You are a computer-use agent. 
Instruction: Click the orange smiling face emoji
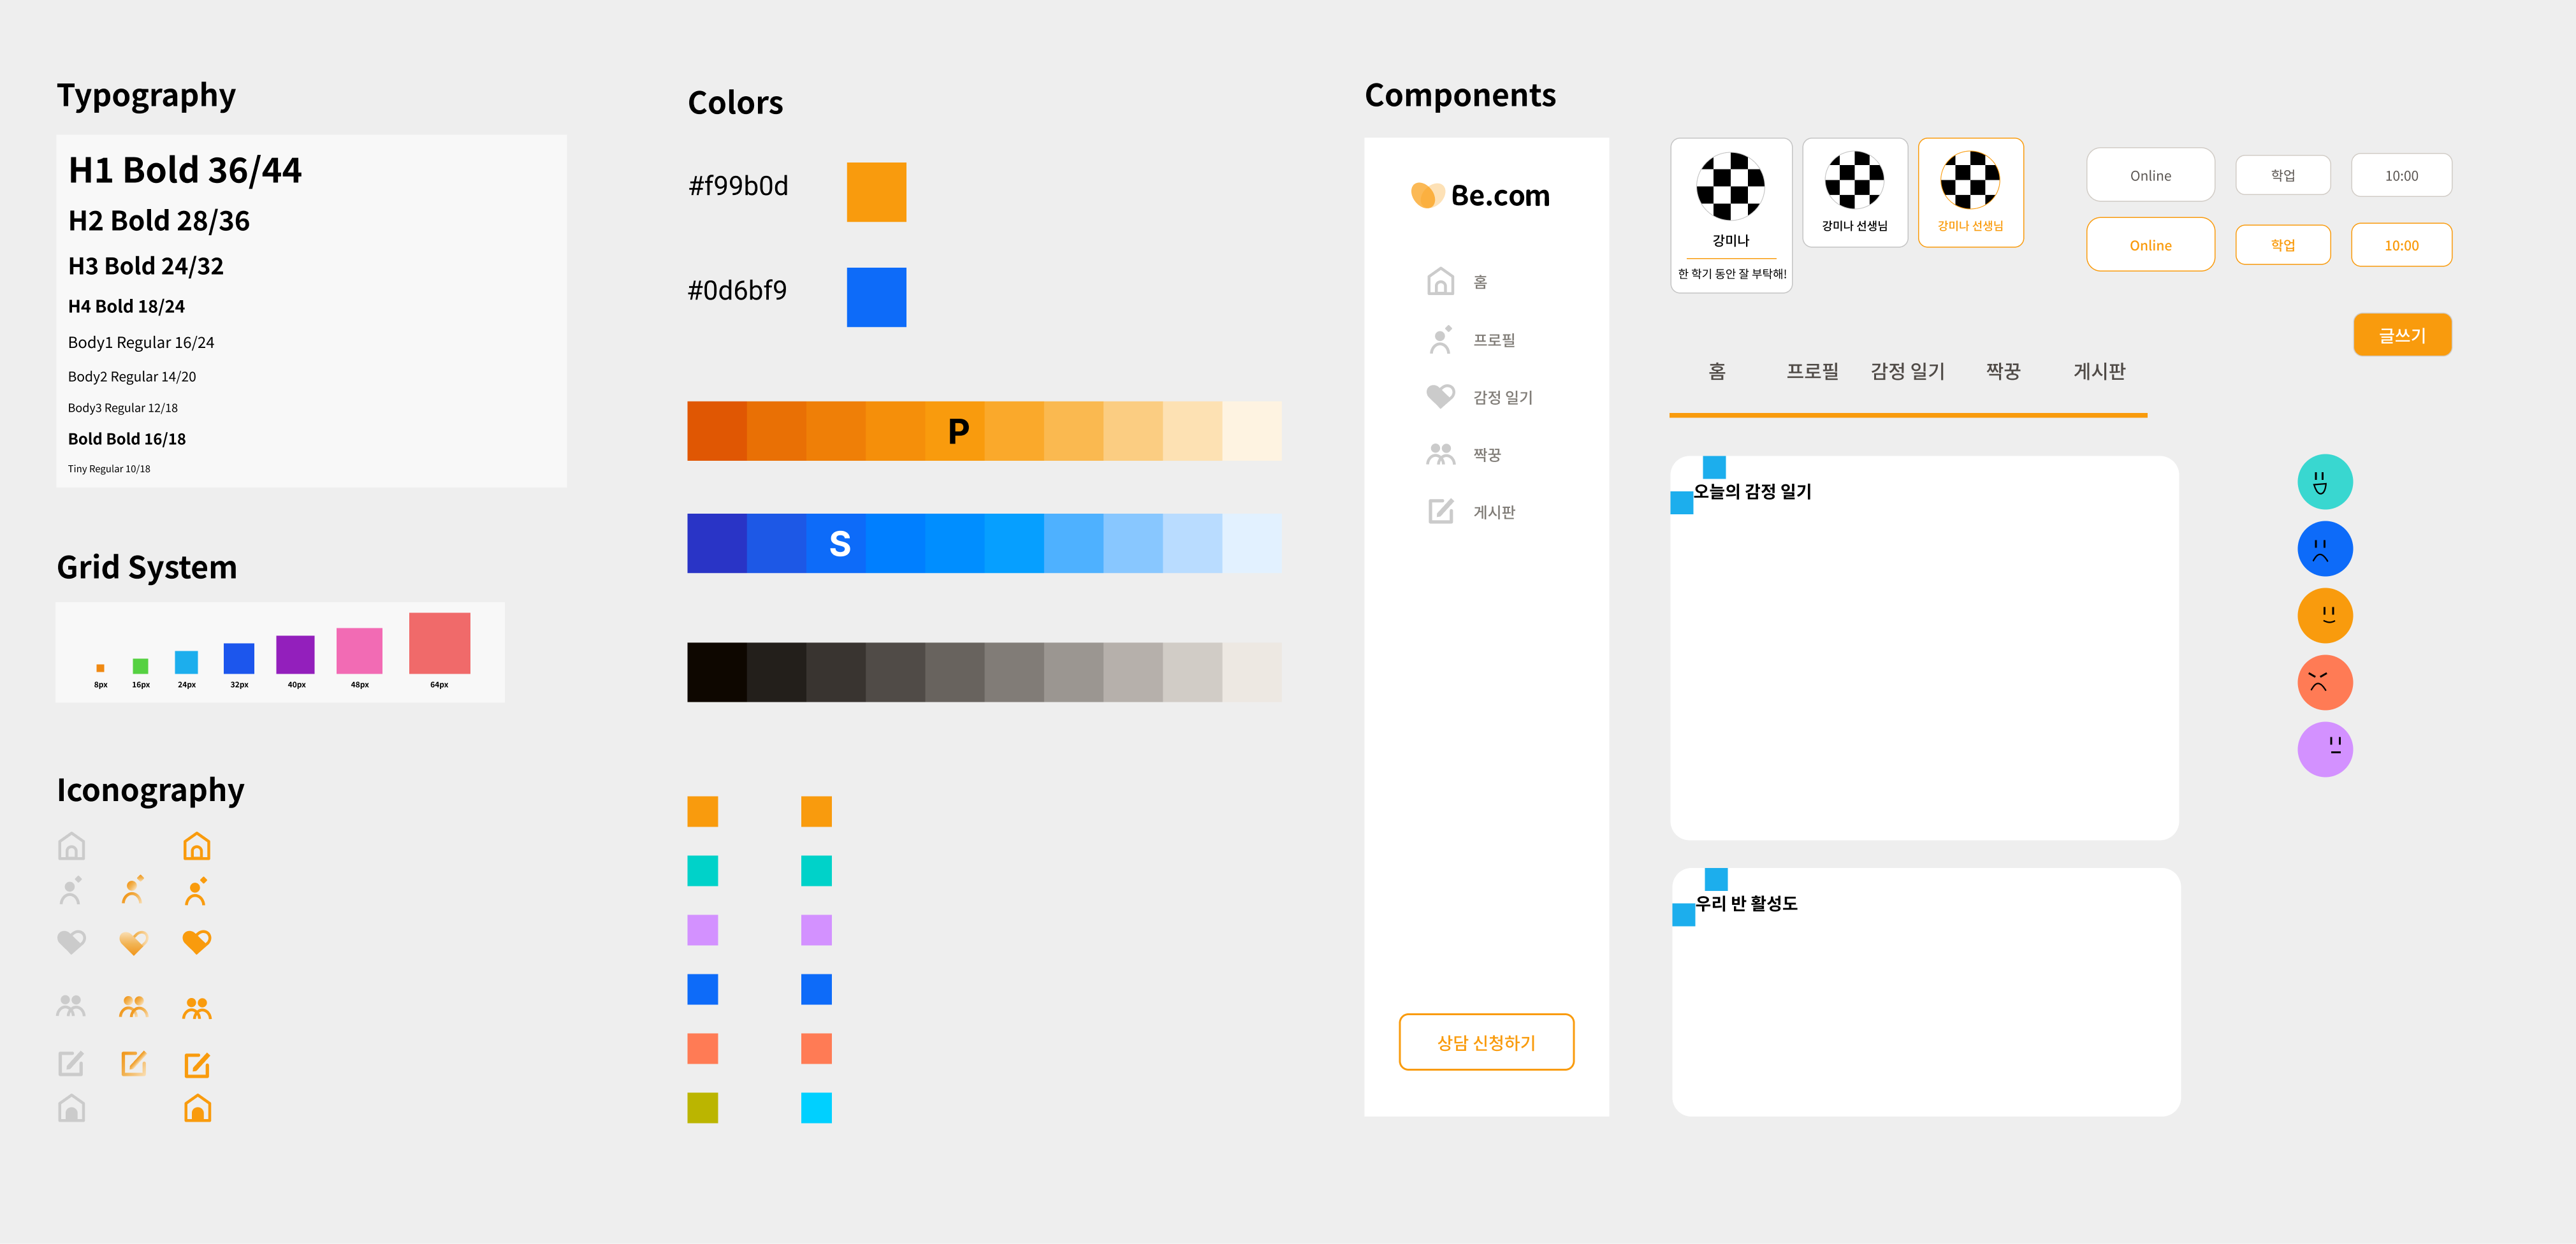coord(2324,616)
